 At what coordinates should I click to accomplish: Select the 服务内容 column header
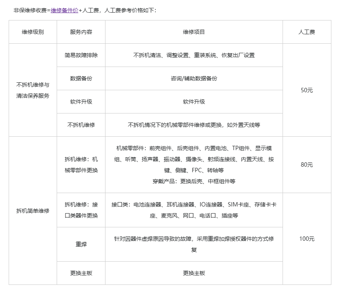coord(81,32)
